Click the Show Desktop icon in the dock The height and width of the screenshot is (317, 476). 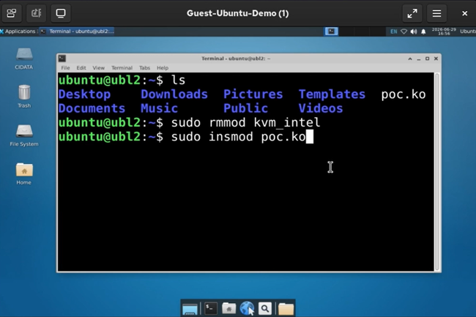190,309
